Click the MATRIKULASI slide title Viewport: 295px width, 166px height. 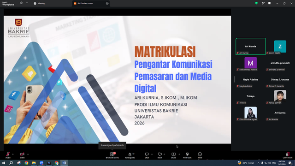click(x=165, y=52)
